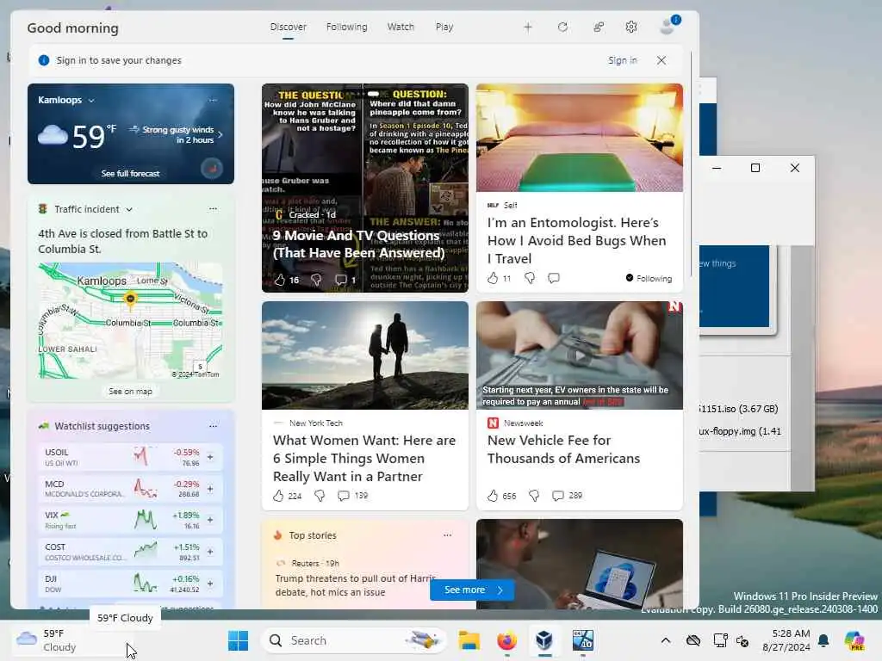
Task: Open File Explorer from taskbar
Action: (x=469, y=640)
